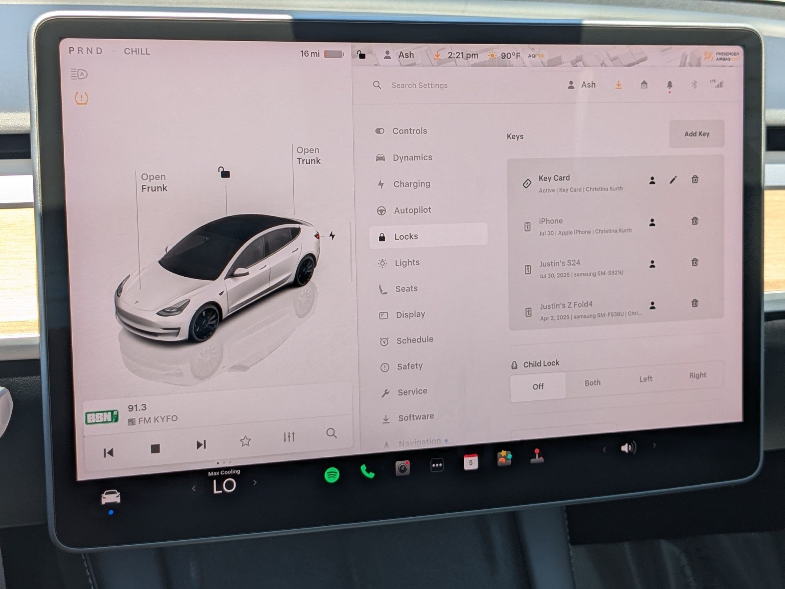Delete Justin's S24 key
This screenshot has height=589, width=785.
695,262
